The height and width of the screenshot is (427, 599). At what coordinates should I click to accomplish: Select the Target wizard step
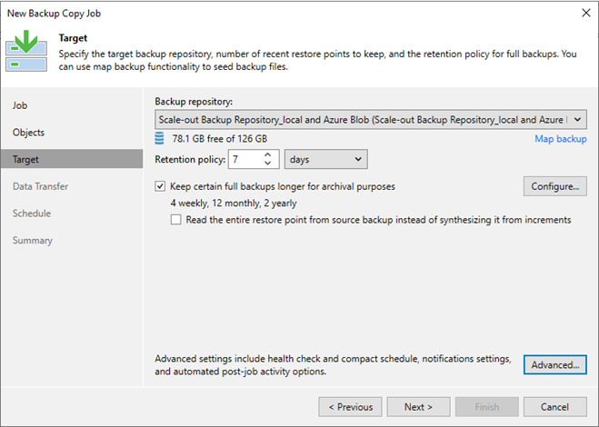[x=72, y=159]
